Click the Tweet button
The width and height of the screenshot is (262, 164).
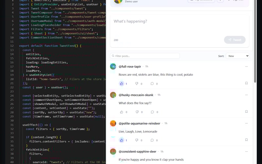[234, 40]
